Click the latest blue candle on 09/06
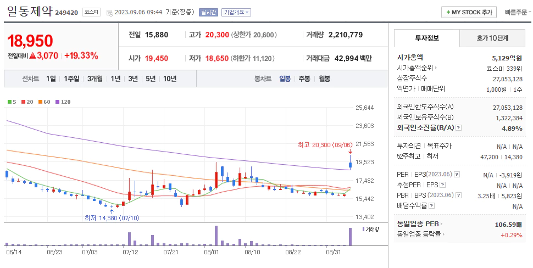The width and height of the screenshot is (533, 268). 350,165
